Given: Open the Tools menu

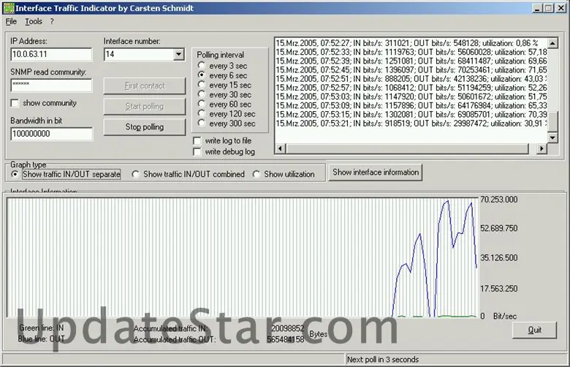Looking at the screenshot, I should (x=34, y=21).
